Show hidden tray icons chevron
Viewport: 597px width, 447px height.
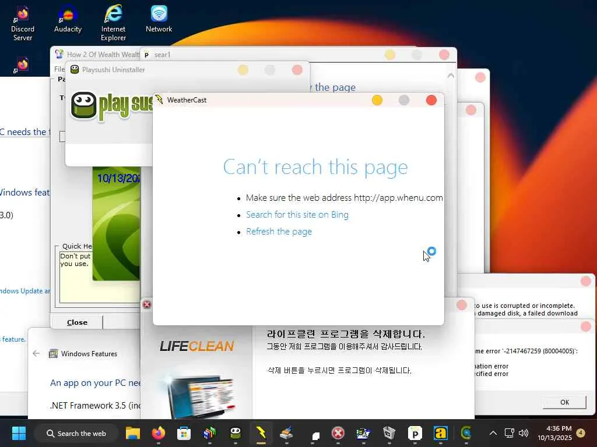pos(493,433)
